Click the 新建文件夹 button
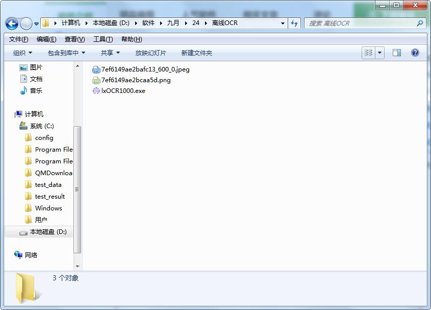This screenshot has height=310, width=431. pyautogui.click(x=196, y=53)
